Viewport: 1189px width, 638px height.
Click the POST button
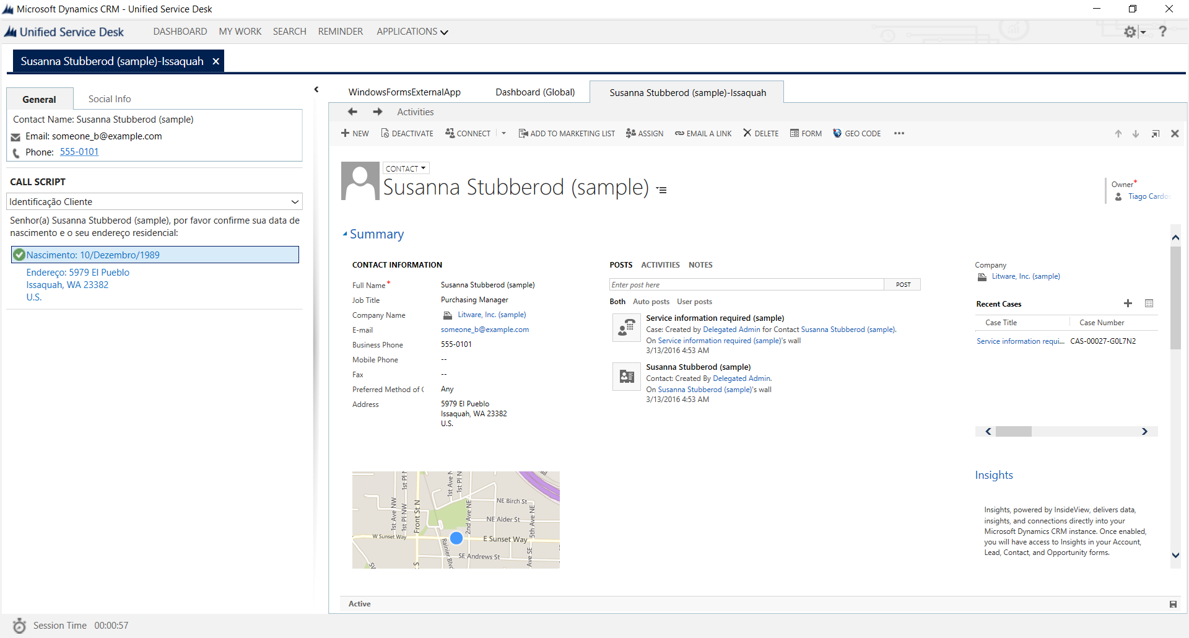903,284
